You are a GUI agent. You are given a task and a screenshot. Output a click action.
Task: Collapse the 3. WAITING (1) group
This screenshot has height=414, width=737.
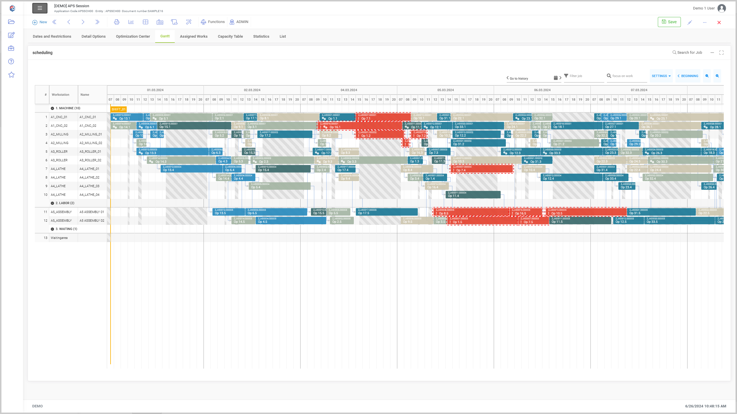point(52,229)
